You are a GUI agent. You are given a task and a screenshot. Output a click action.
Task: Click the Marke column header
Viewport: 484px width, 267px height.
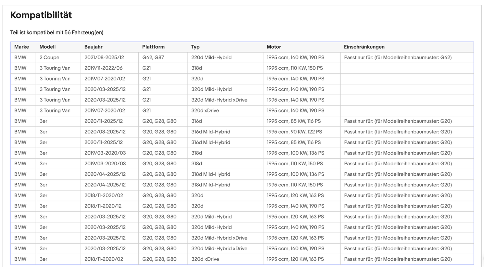(x=21, y=47)
